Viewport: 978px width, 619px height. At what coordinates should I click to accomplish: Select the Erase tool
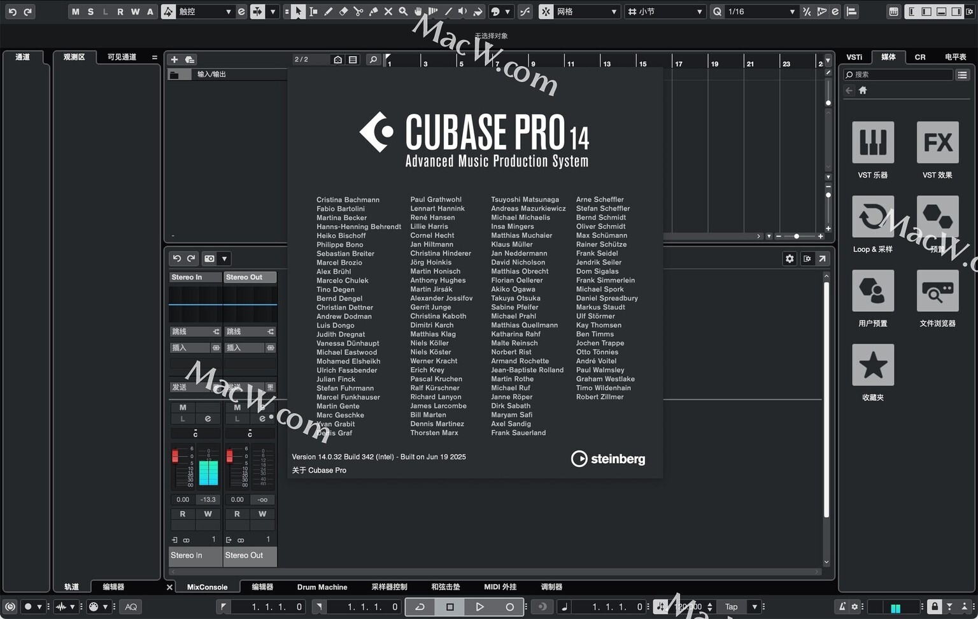click(343, 11)
